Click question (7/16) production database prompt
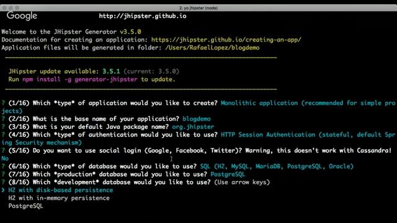 tap(107, 174)
